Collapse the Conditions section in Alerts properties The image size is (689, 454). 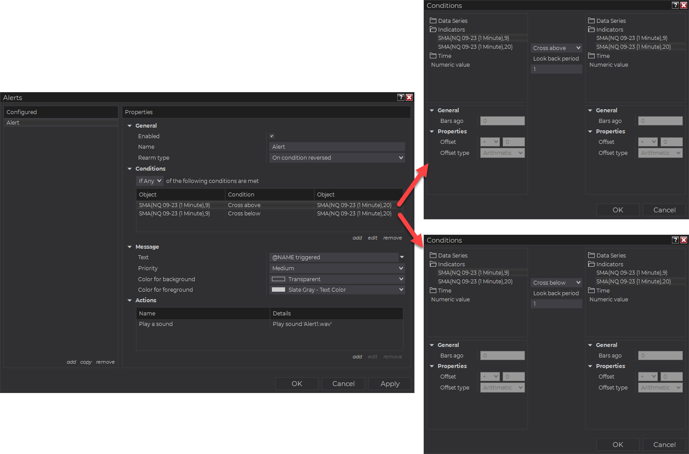[130, 169]
